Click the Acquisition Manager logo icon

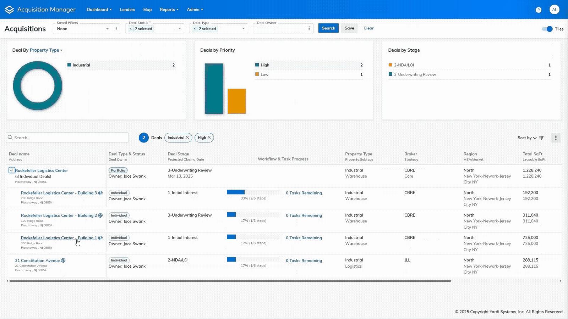click(9, 10)
